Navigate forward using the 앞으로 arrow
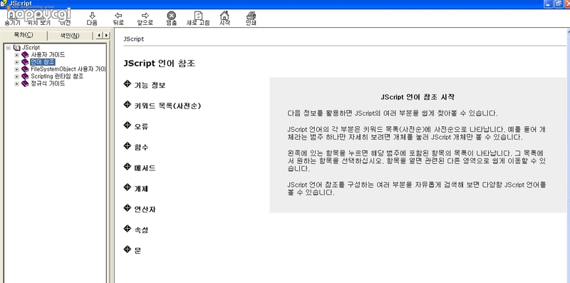The height and width of the screenshot is (283, 570). (x=145, y=19)
